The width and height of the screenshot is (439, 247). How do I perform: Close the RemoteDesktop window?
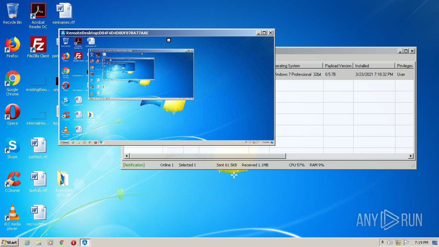[270, 33]
